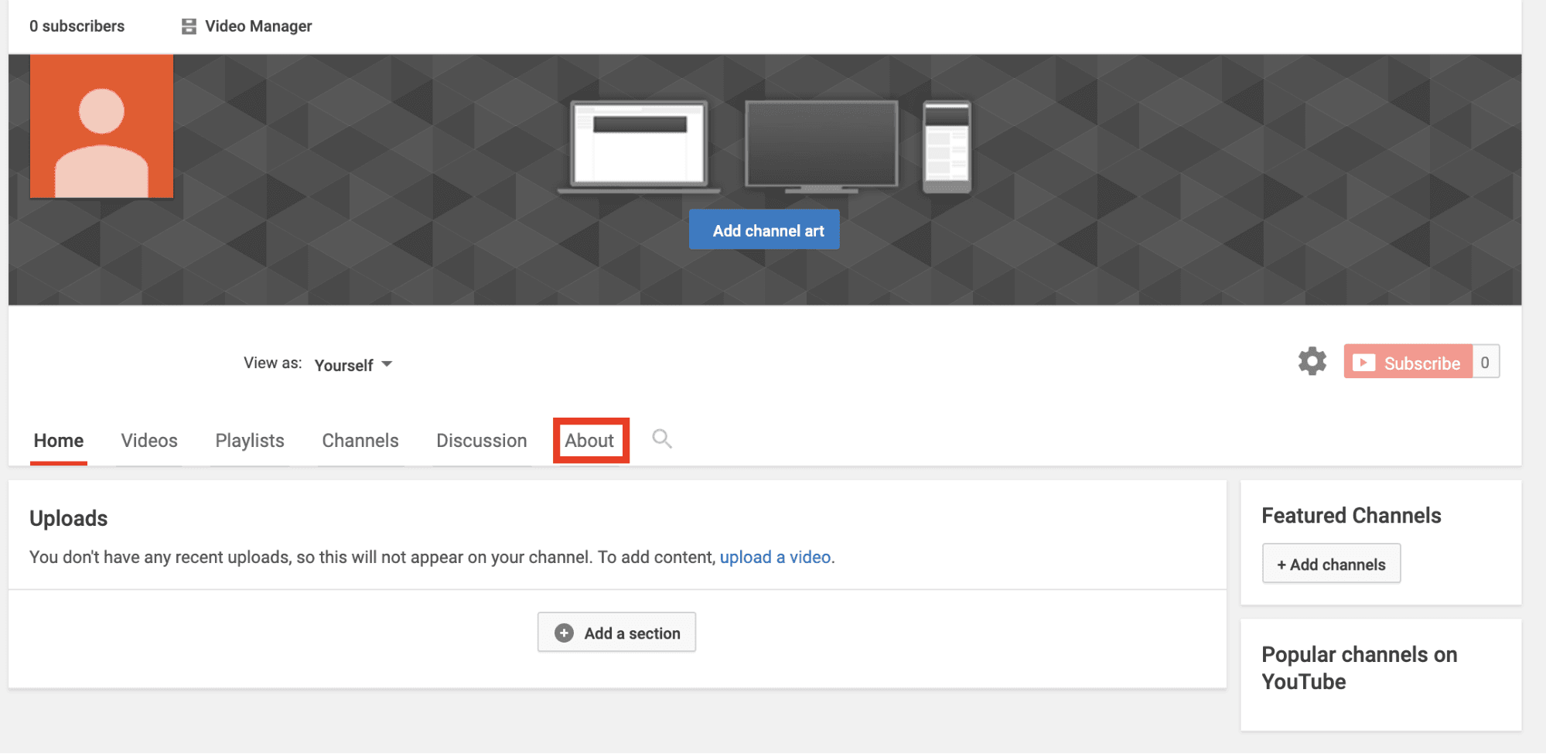
Task: Click the TV screen preview icon
Action: [x=821, y=145]
